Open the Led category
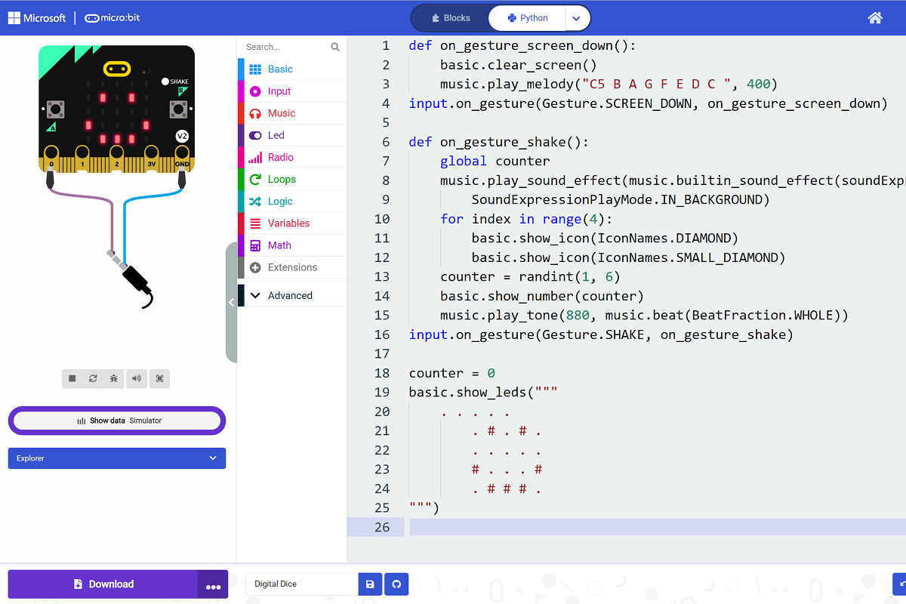906x604 pixels. 292,135
